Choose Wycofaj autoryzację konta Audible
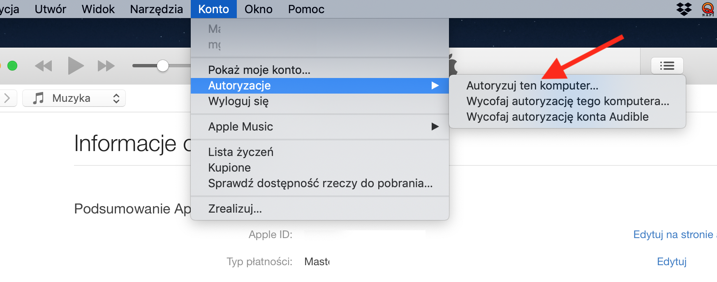 (567, 117)
